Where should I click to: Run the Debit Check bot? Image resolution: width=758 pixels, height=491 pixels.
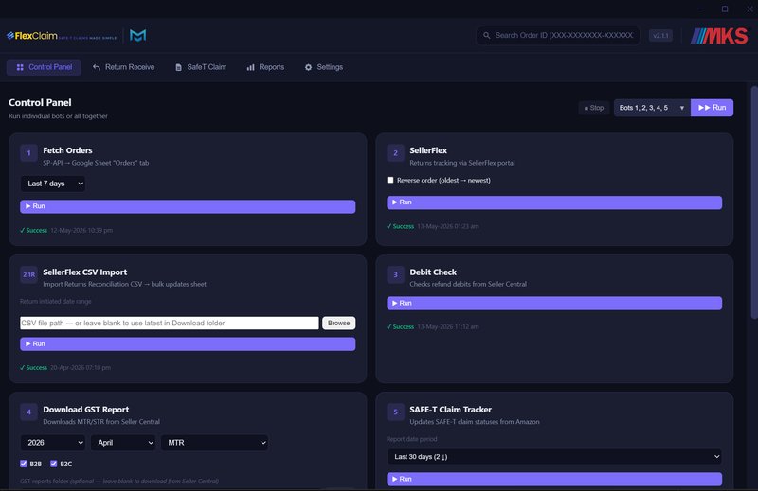(x=554, y=303)
